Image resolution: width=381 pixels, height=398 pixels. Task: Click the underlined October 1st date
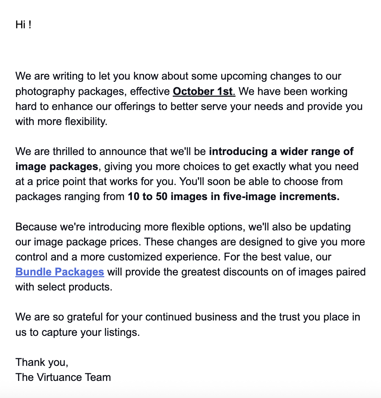click(x=204, y=91)
